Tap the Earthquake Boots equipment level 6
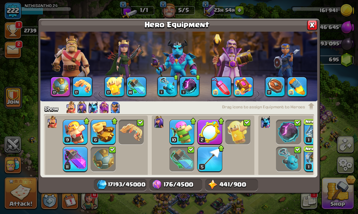Image resolution: width=358 pixels, height=214 pixels. tap(103, 132)
